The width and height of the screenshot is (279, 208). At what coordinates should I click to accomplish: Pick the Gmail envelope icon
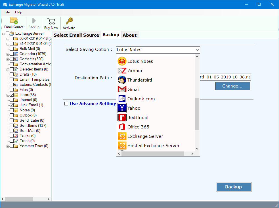point(122,89)
